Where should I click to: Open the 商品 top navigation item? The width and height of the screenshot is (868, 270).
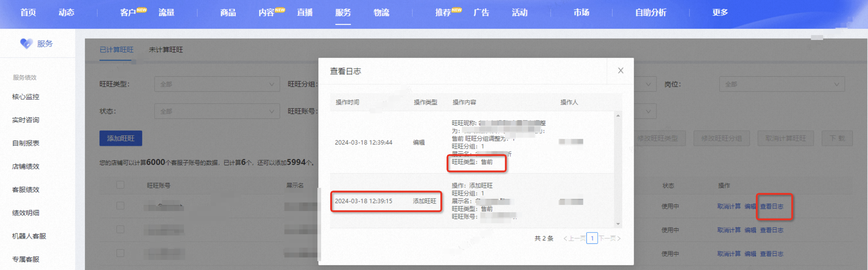(228, 13)
